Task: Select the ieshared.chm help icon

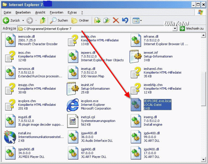Action: coord(136,73)
